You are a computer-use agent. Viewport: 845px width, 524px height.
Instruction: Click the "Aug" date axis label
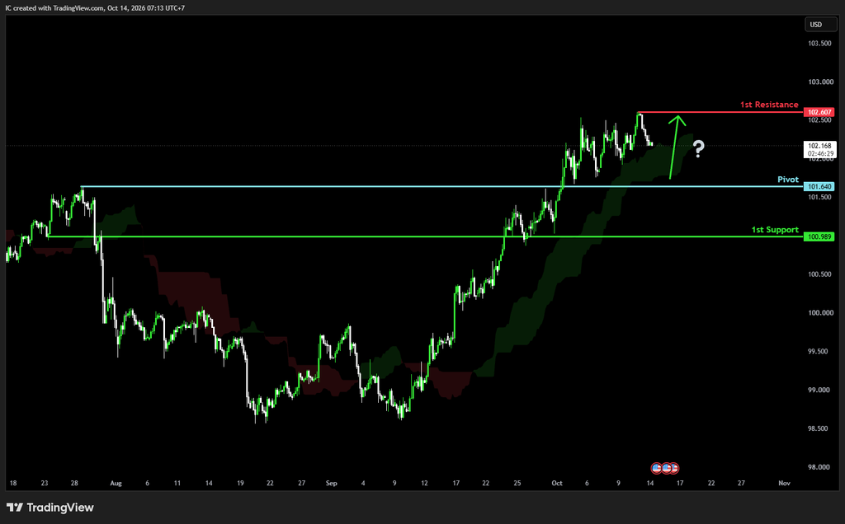pyautogui.click(x=116, y=483)
